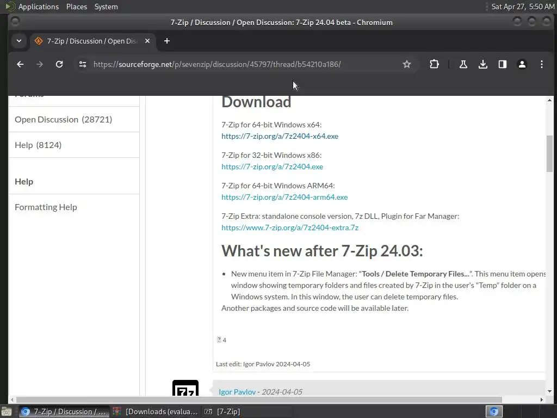Click the "7-Zip for 64-bit Windows x64:" text
557x418 pixels.
(271, 125)
